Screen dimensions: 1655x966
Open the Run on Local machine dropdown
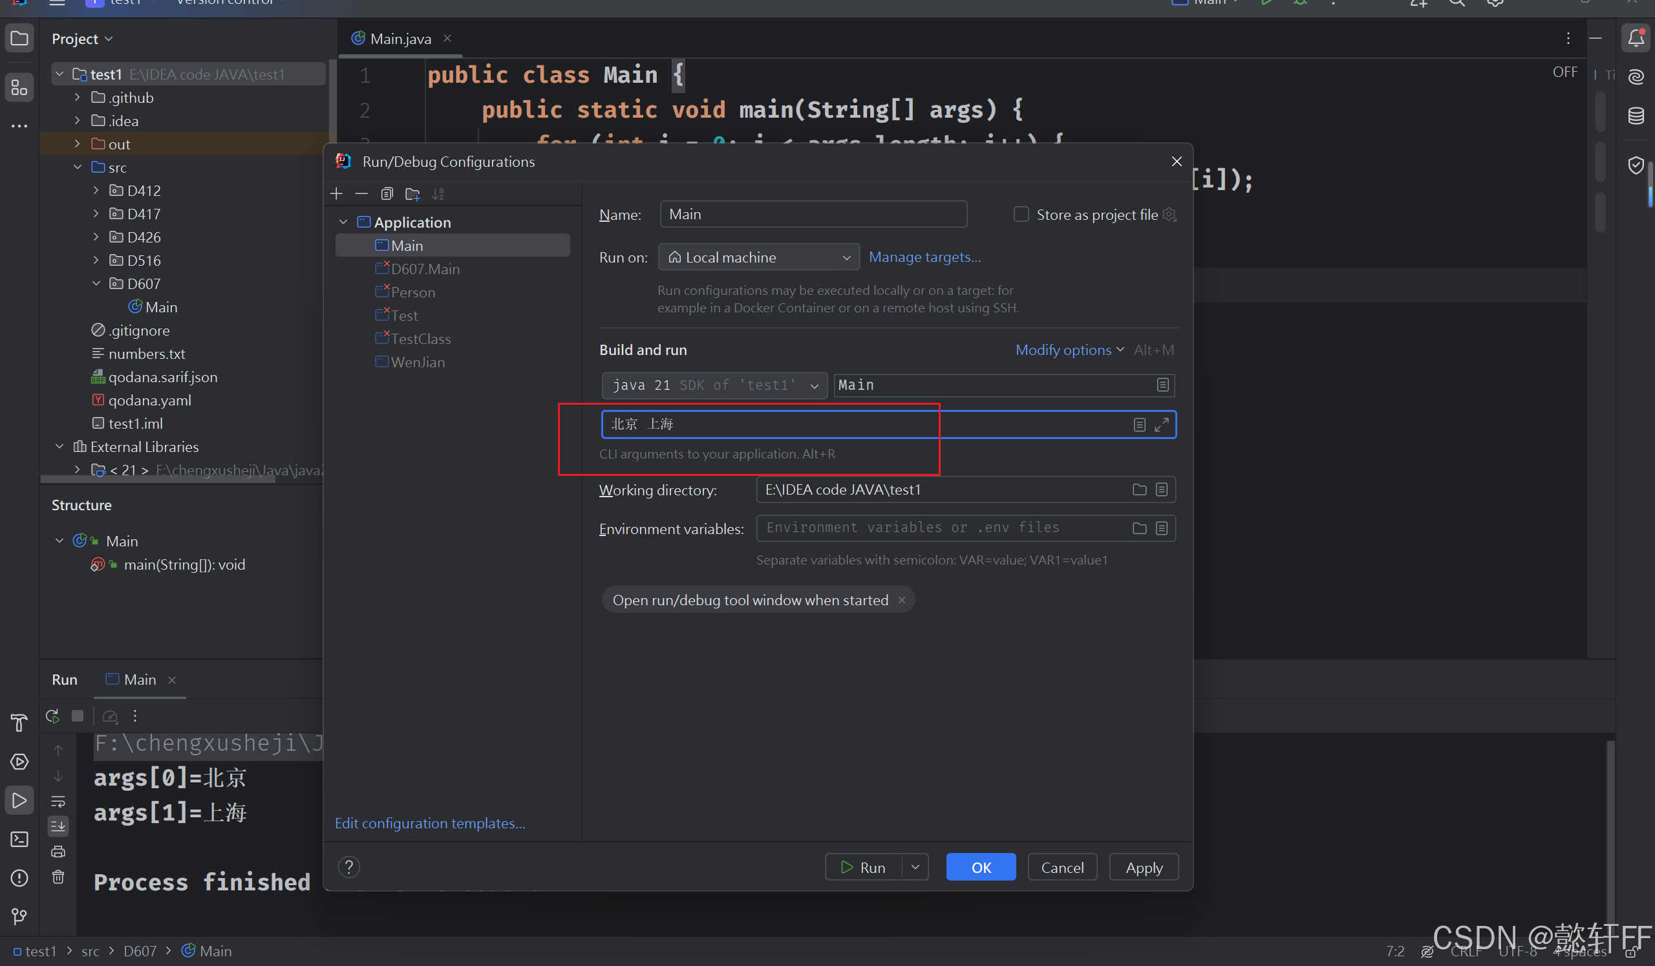pos(758,257)
